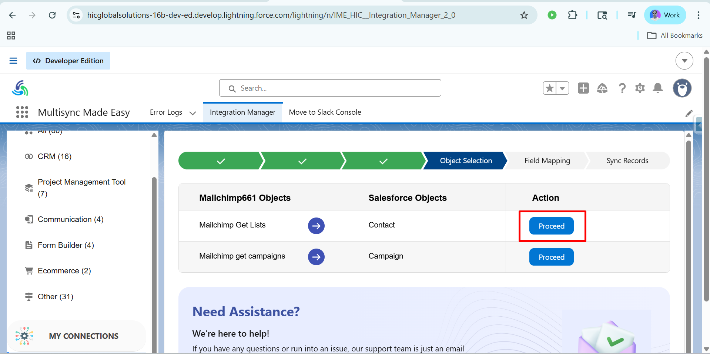
Task: Click the media control playlist icon
Action: [632, 15]
